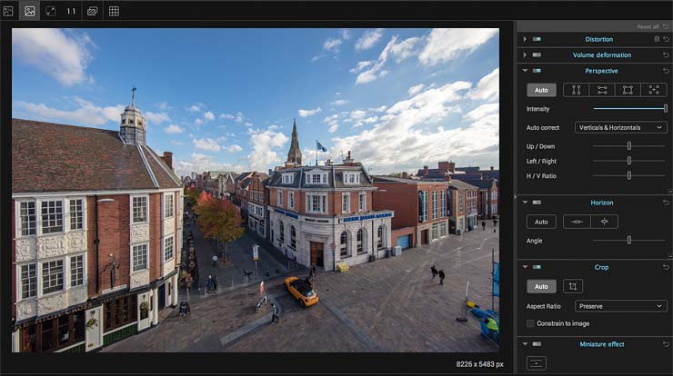Click the Horizon section title

(x=602, y=203)
